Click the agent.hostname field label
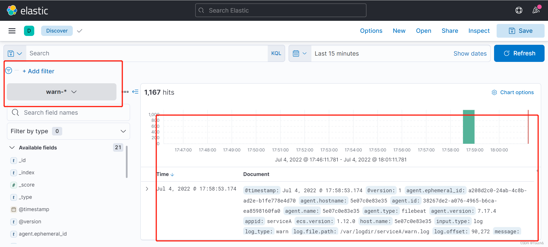Screen dimensions: 548x247 [323, 201]
